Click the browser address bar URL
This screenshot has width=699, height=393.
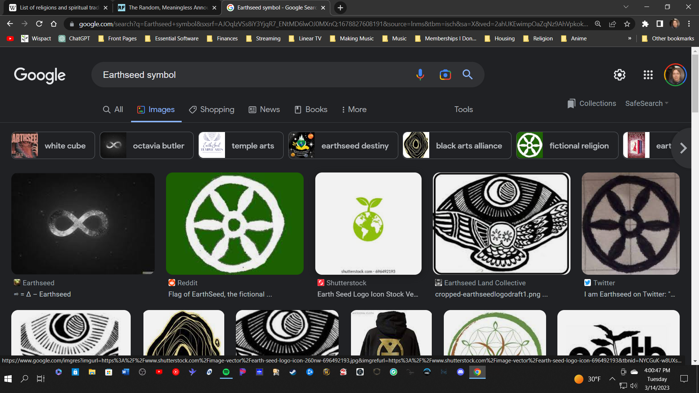[333, 24]
